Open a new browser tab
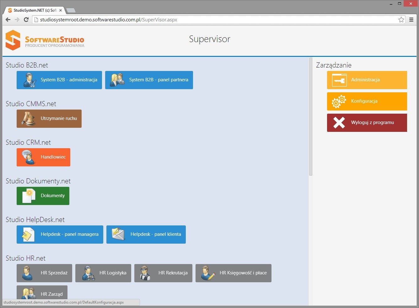 pyautogui.click(x=71, y=10)
